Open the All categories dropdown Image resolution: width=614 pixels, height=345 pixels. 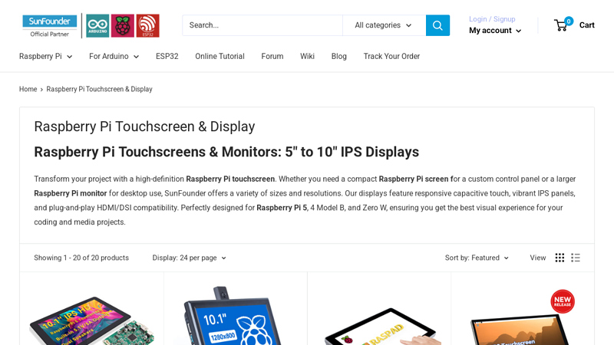click(384, 25)
